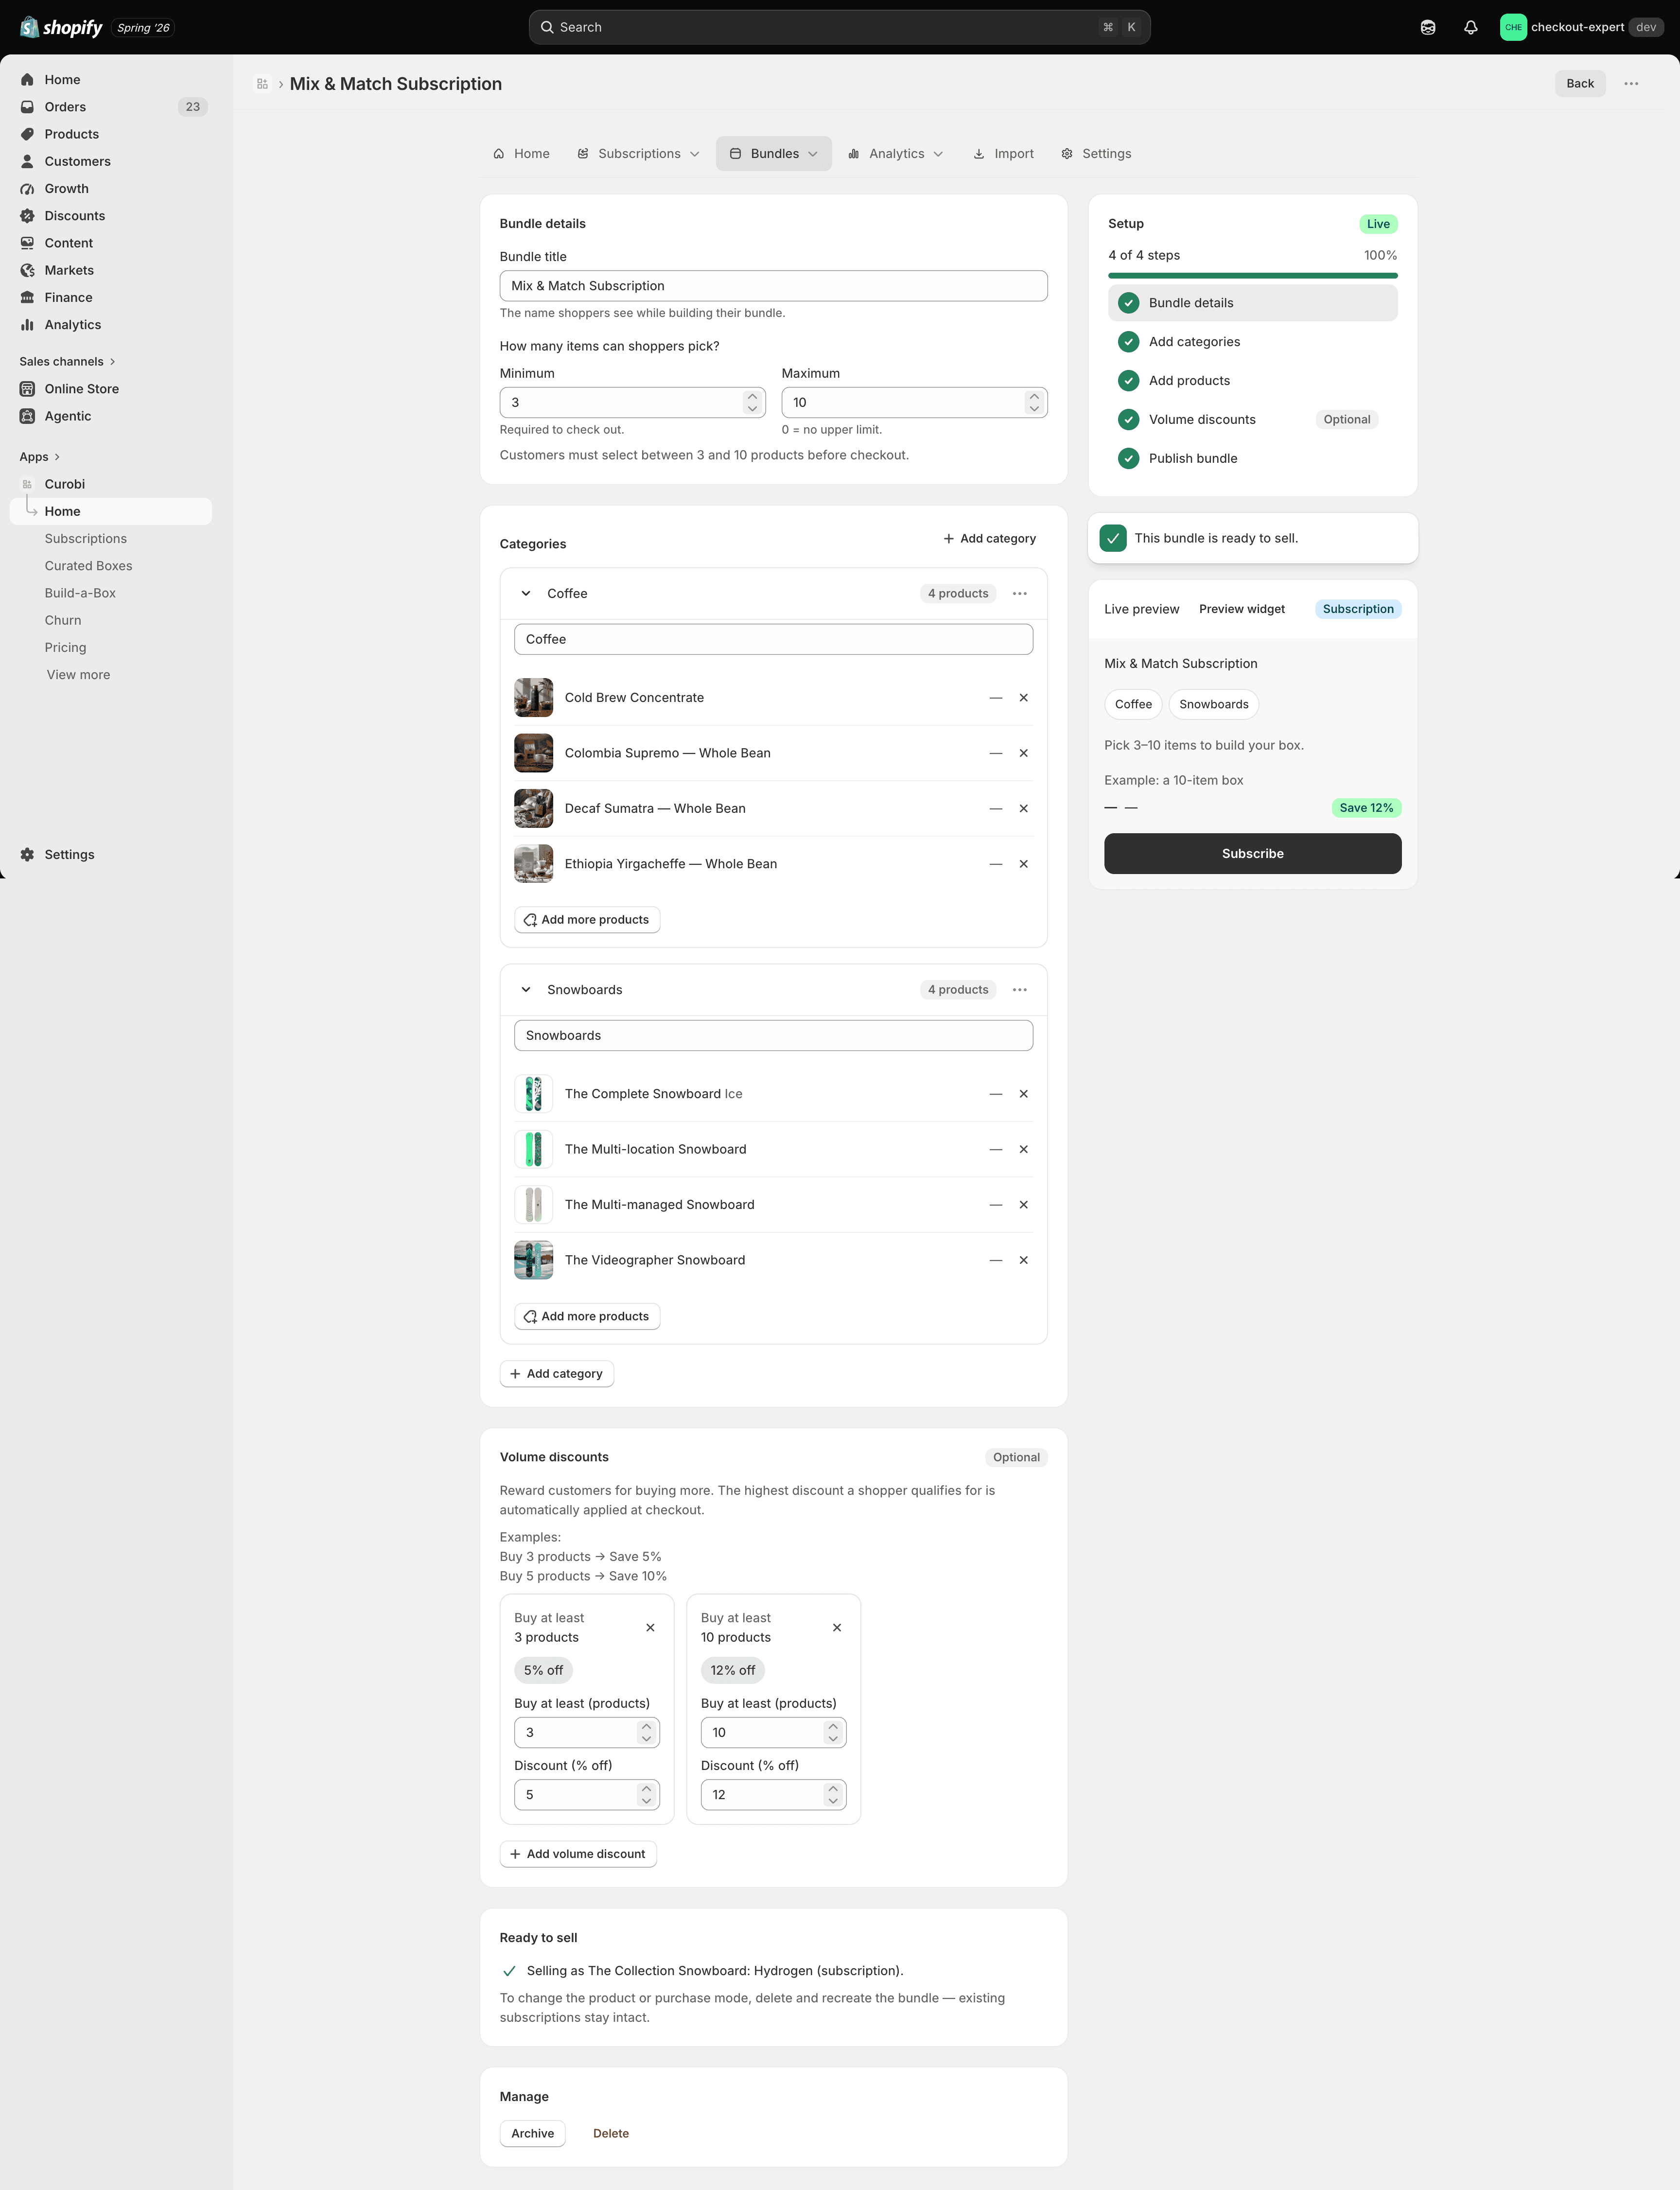This screenshot has height=2190, width=1680.
Task: Open Build-a-Box in Curobi menu
Action: (x=80, y=593)
